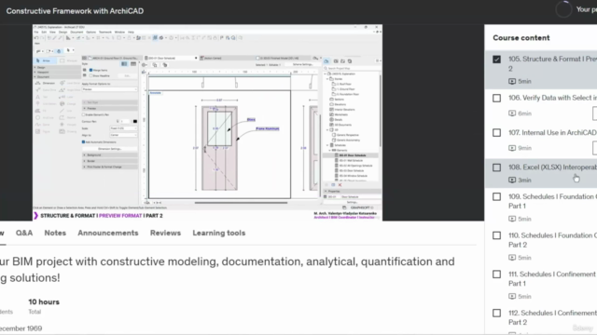Click the schedule horizontal scrollbar
This screenshot has width=597, height=335.
tap(241, 203)
